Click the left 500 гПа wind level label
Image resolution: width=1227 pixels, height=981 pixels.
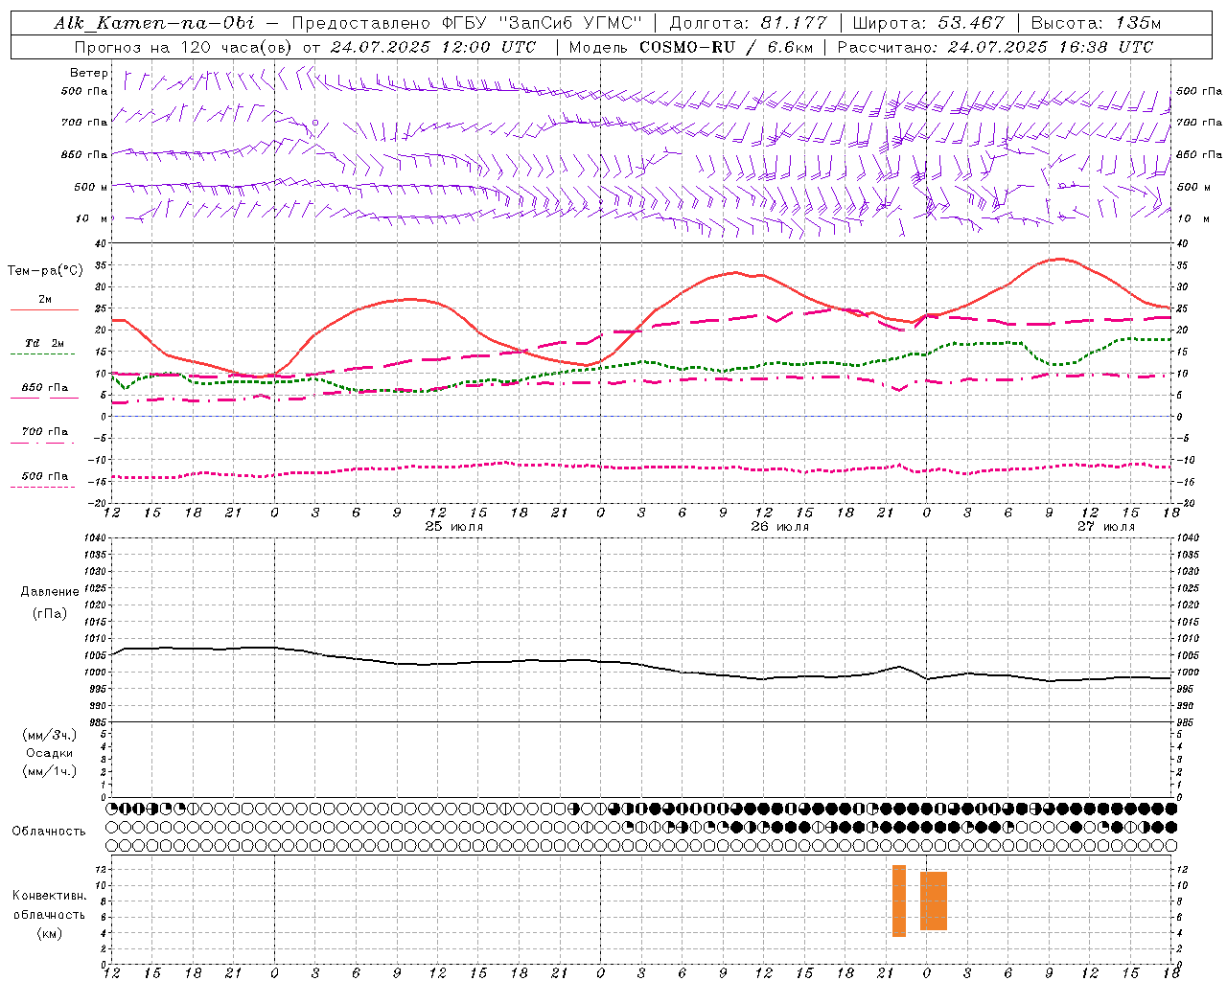pyautogui.click(x=84, y=92)
